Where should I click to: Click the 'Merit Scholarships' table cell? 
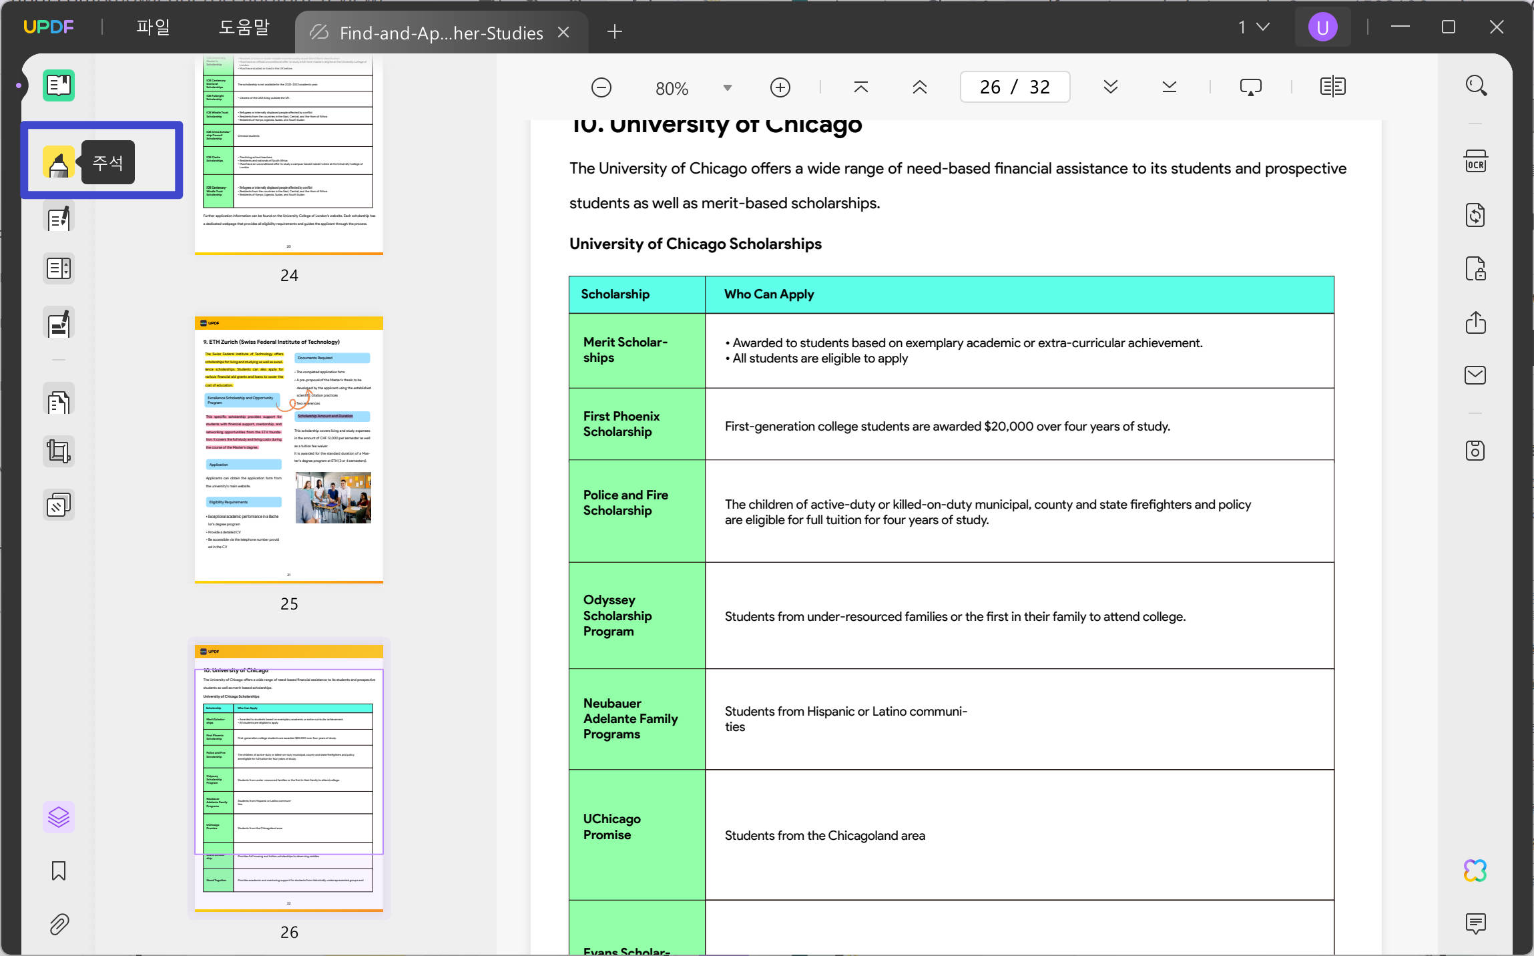(637, 350)
